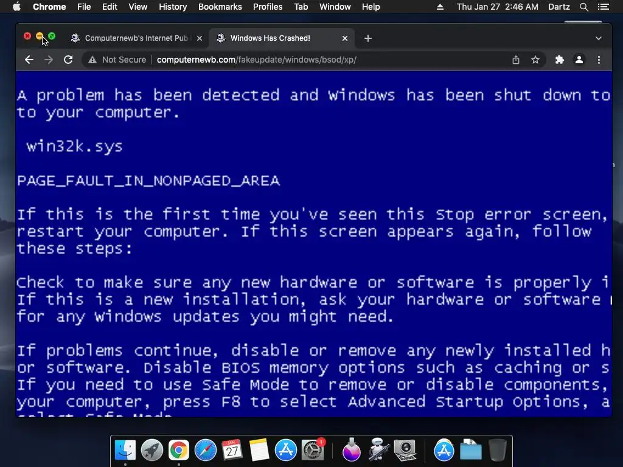Viewport: 623px width, 467px height.
Task: Open Chrome's three-dot menu
Action: [599, 60]
